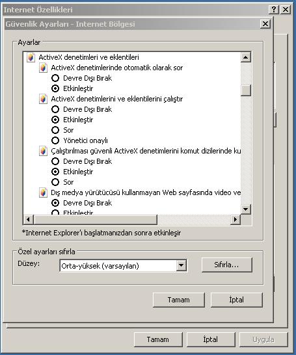The image size is (296, 355).
Task: Close the Güvenlik Ayarları - Internet Bölgesi dialog
Action: pos(265,24)
